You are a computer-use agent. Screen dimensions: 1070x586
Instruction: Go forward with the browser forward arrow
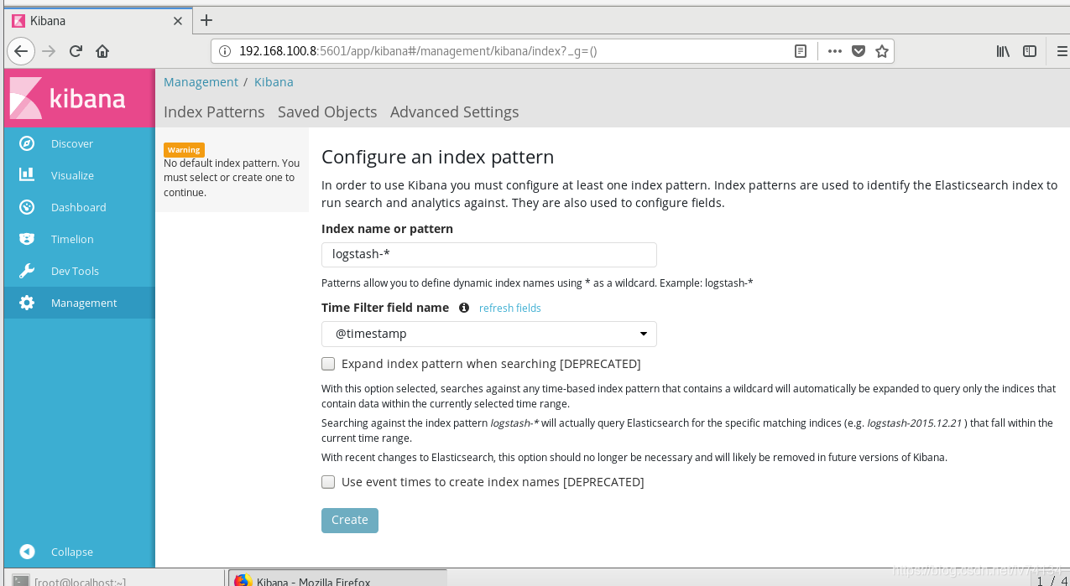click(x=49, y=51)
